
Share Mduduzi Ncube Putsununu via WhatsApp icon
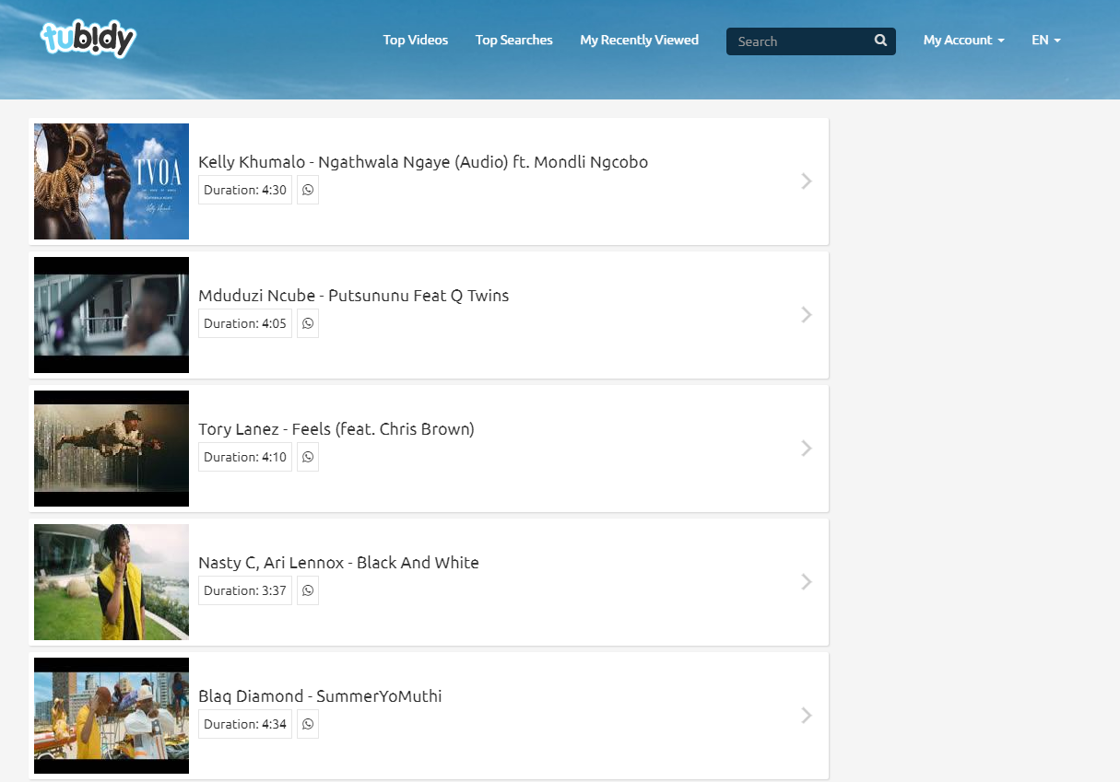pyautogui.click(x=308, y=323)
